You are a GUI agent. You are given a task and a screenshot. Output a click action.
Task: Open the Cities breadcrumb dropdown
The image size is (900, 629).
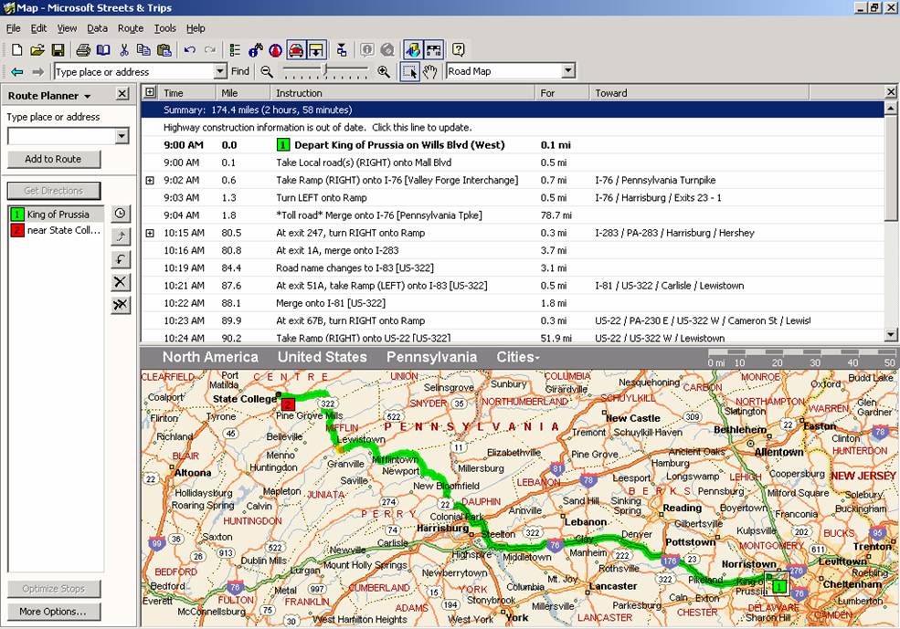(518, 357)
